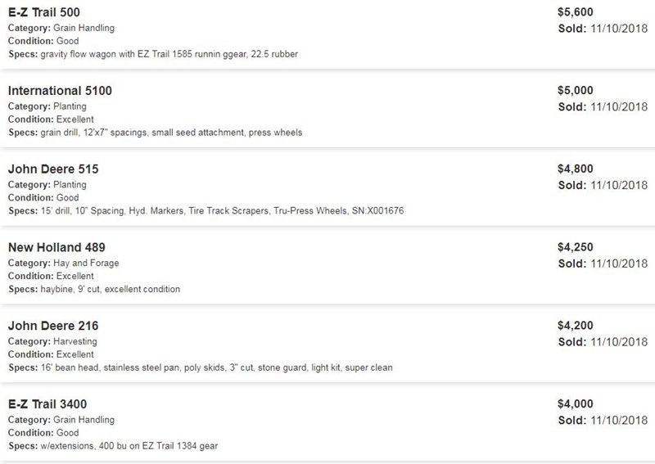Click the $4,800 sale price
The width and height of the screenshot is (655, 464).
[576, 169]
